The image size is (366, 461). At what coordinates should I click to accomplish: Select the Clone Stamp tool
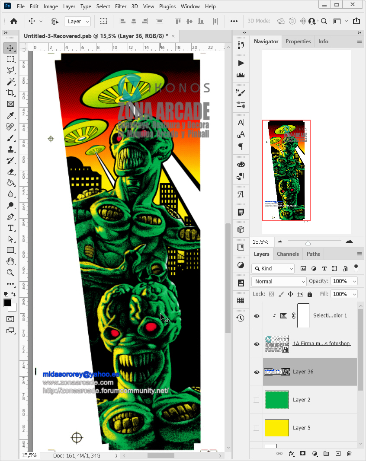tap(10, 149)
